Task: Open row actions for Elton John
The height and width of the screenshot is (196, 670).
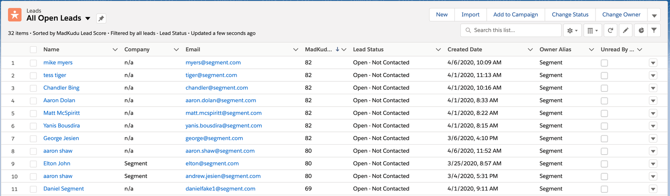Action: pyautogui.click(x=653, y=164)
